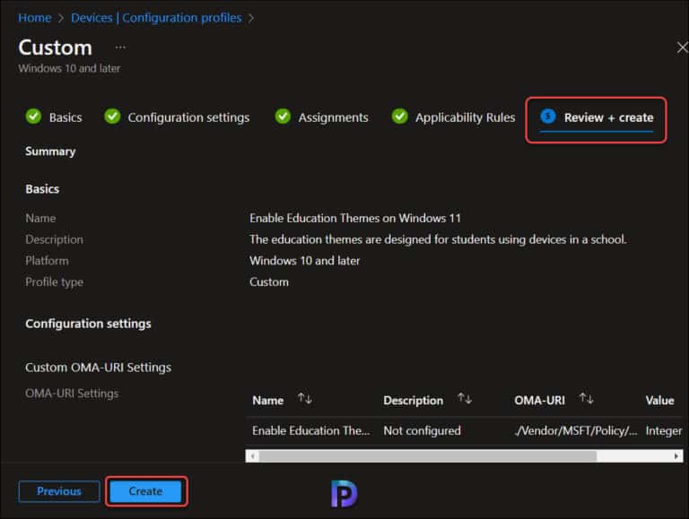
Task: Click the horizontal scrollbar thumb under the table
Action: [x=428, y=455]
